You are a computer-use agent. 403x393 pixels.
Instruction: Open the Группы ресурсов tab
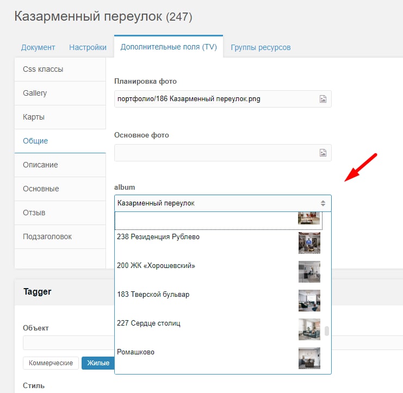(x=261, y=47)
